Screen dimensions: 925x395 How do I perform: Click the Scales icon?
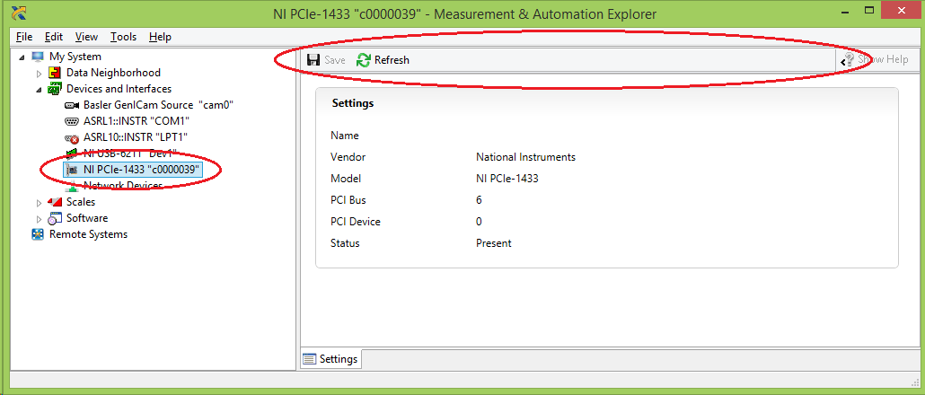point(55,202)
